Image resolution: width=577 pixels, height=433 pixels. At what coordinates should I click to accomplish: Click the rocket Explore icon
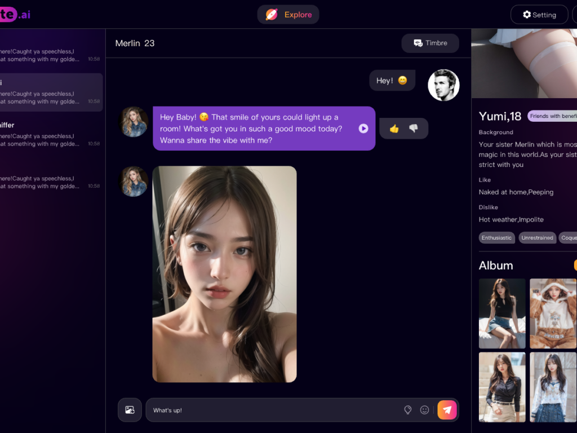tap(272, 15)
